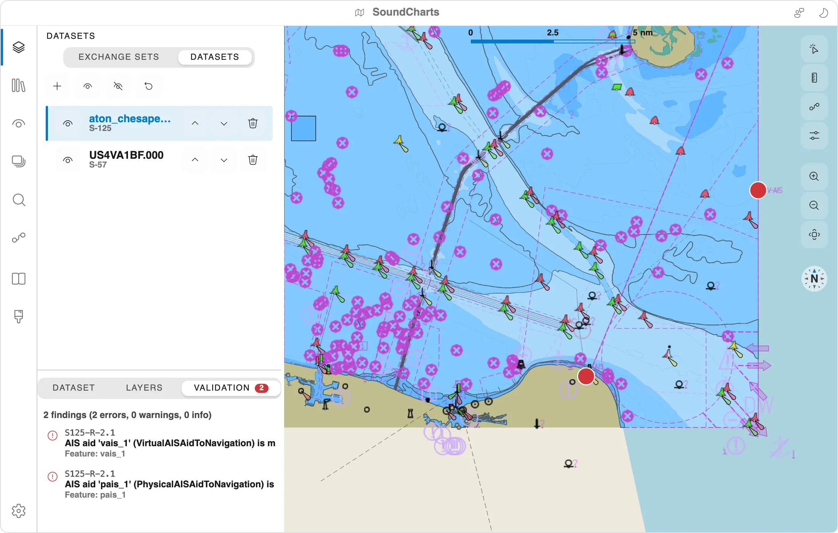Click the reload datasets arrow icon
The image size is (838, 533).
(x=149, y=86)
